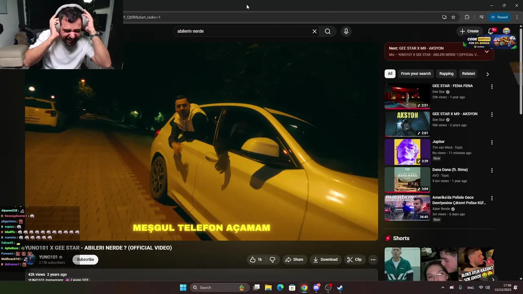Open the Alper Rende police video thumbnail
This screenshot has width=523, height=294.
[x=407, y=208]
